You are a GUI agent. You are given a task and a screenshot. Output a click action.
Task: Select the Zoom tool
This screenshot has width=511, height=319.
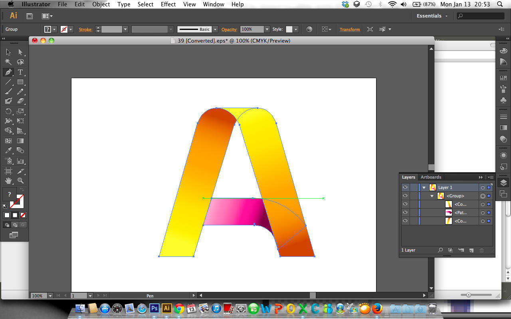(x=20, y=181)
